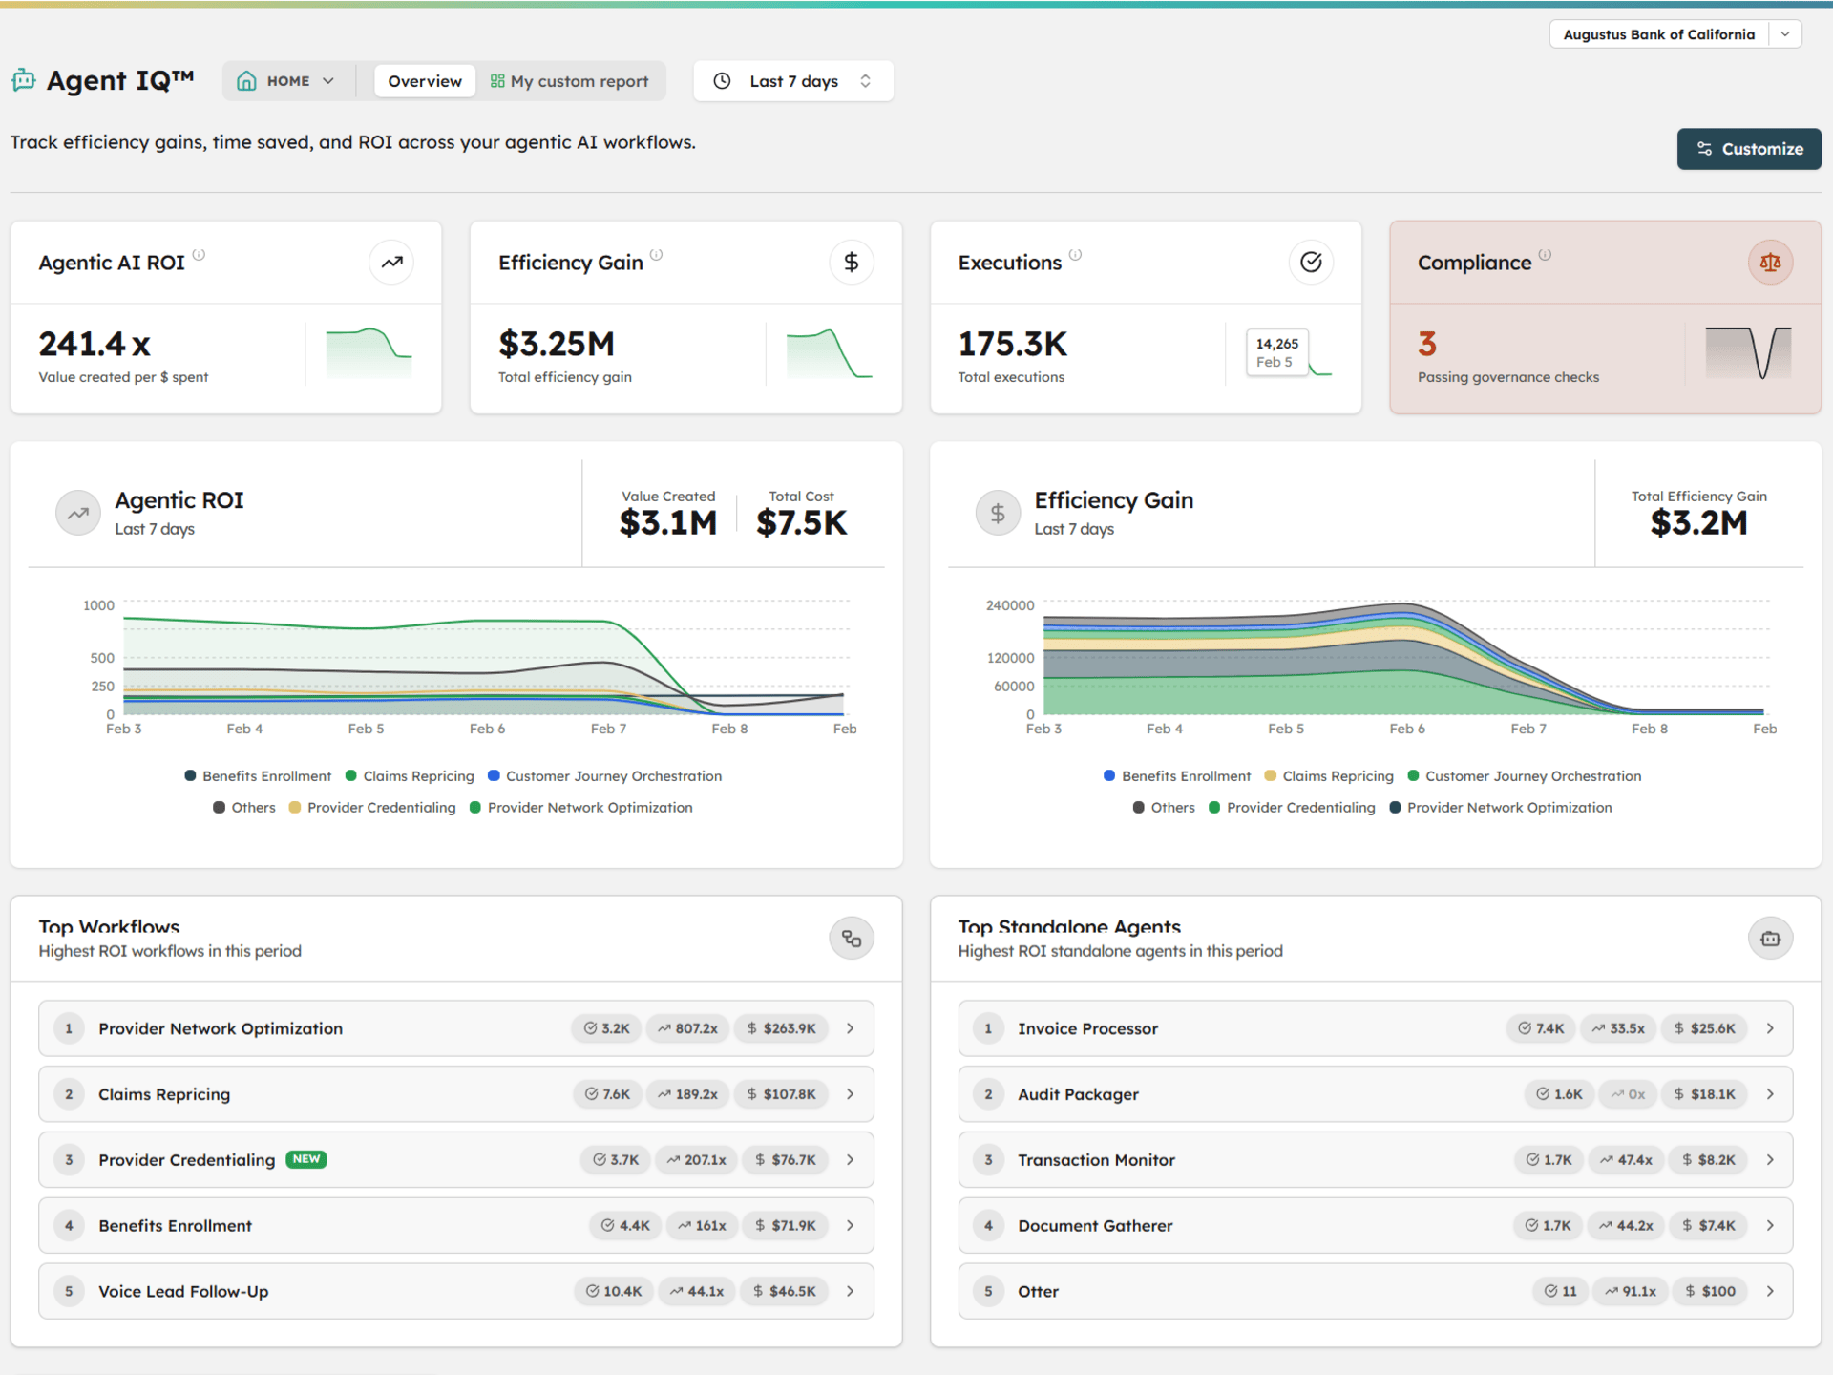Click the scales icon on Compliance card
This screenshot has width=1833, height=1375.
point(1771,262)
